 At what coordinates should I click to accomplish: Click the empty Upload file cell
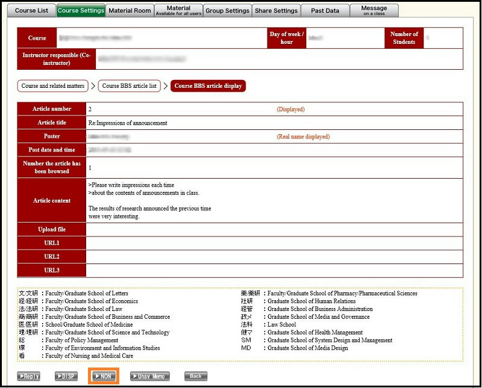tap(274, 229)
